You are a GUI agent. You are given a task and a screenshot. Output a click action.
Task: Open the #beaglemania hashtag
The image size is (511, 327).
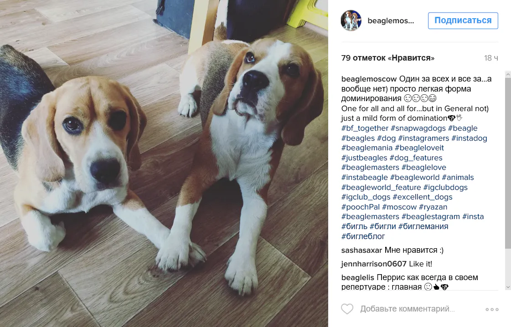point(366,148)
